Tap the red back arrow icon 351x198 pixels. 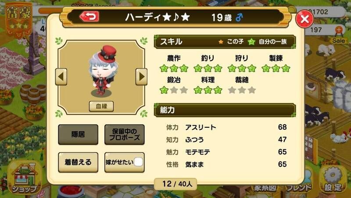90,17
